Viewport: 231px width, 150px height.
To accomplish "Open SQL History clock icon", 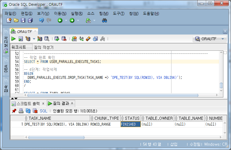I will 95,39.
